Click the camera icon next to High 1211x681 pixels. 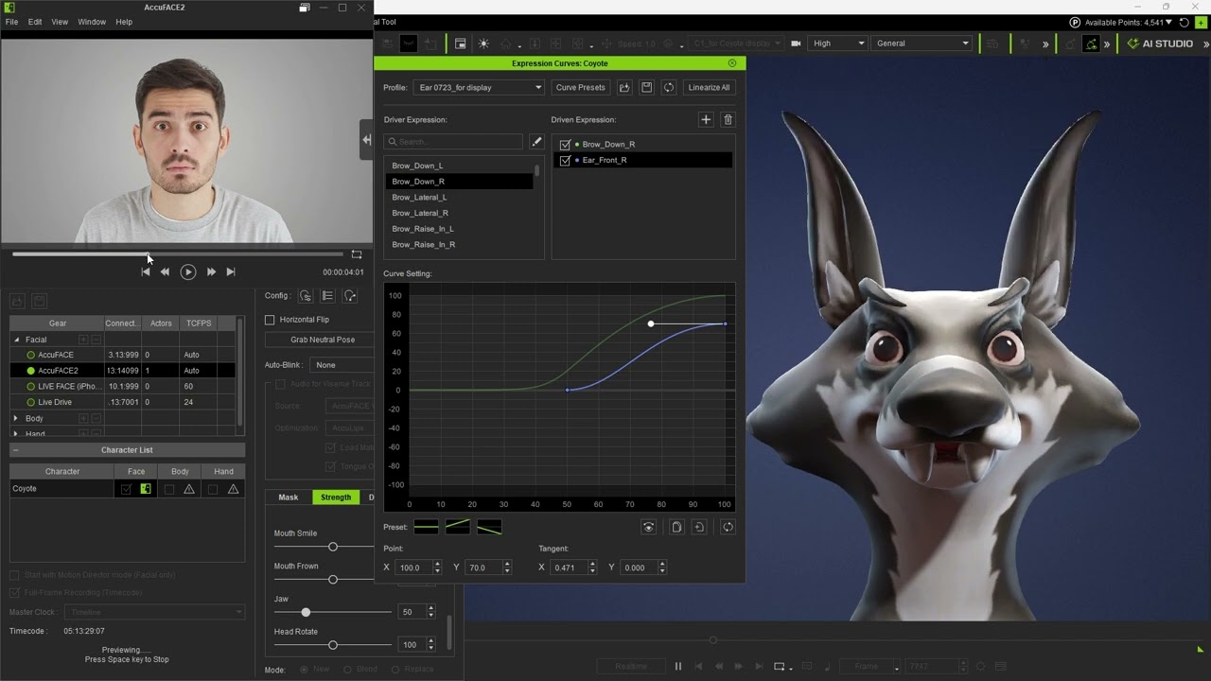click(796, 44)
